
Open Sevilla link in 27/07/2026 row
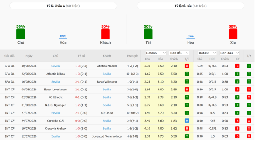coord(55,113)
